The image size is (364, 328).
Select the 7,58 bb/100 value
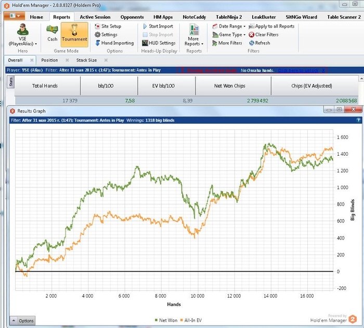[130, 100]
